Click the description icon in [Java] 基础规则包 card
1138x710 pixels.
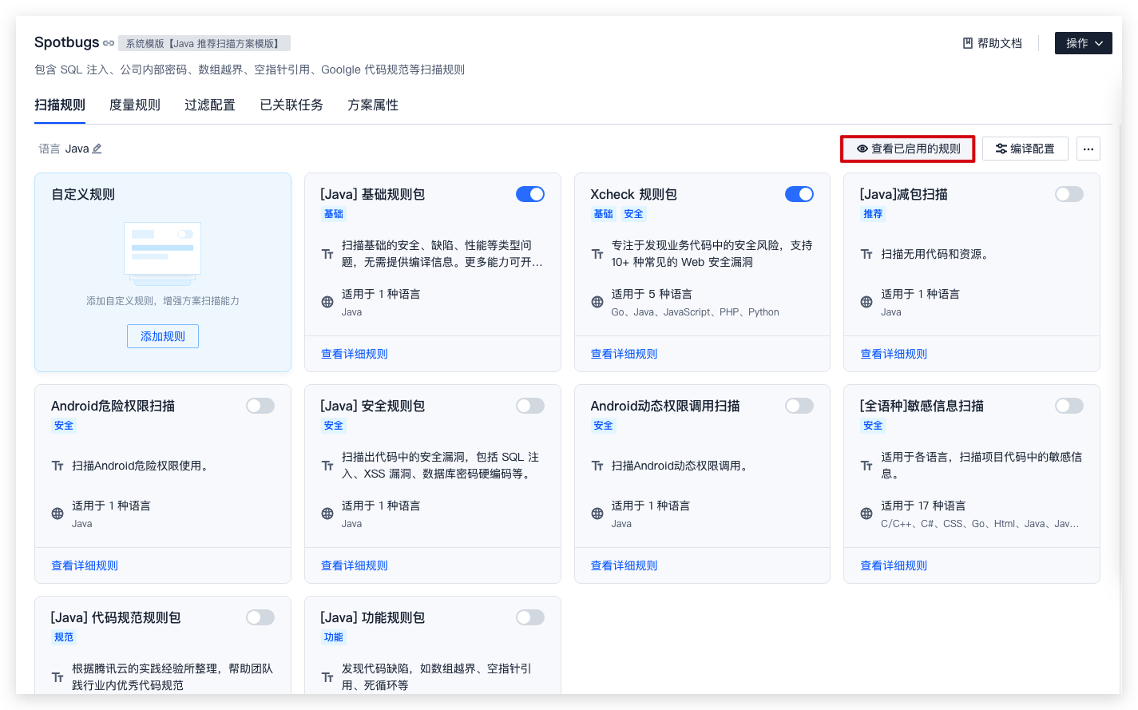coord(327,254)
